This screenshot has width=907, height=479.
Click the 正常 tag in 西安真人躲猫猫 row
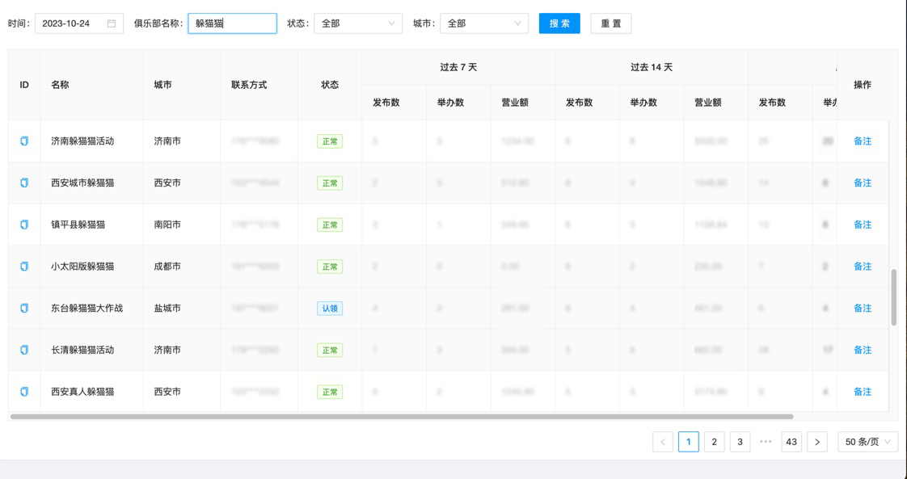(x=330, y=391)
